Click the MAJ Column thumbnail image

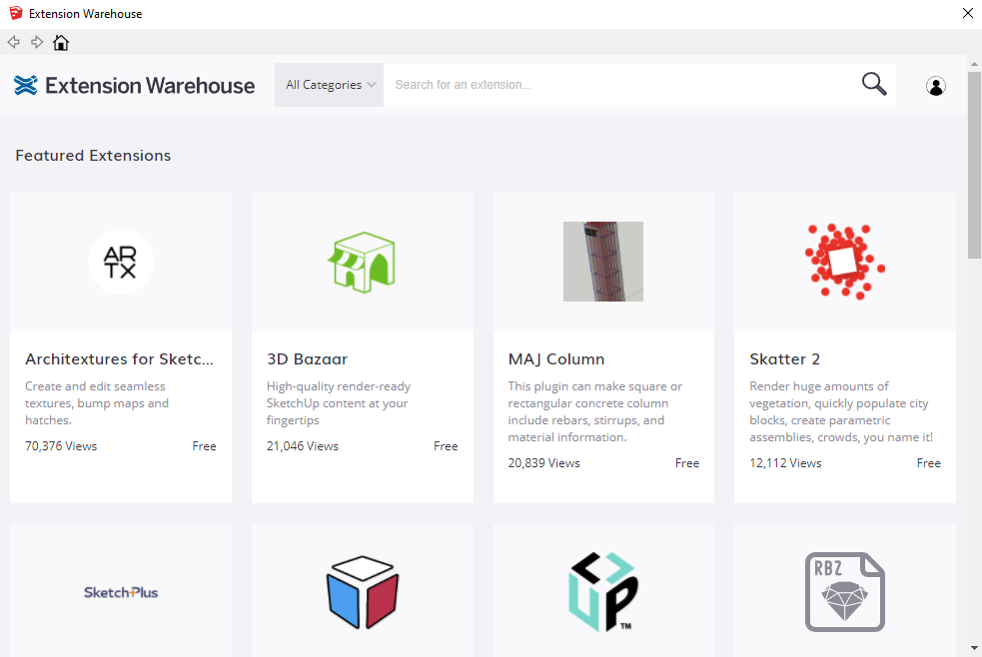(603, 262)
